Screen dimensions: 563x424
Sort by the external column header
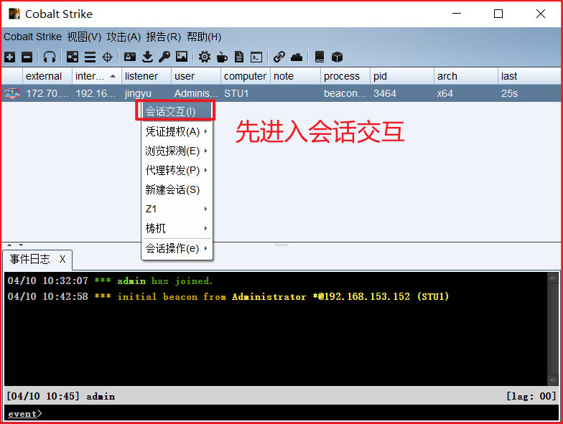(47, 76)
